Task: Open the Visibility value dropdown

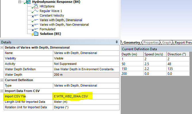Action: pyautogui.click(x=86, y=58)
